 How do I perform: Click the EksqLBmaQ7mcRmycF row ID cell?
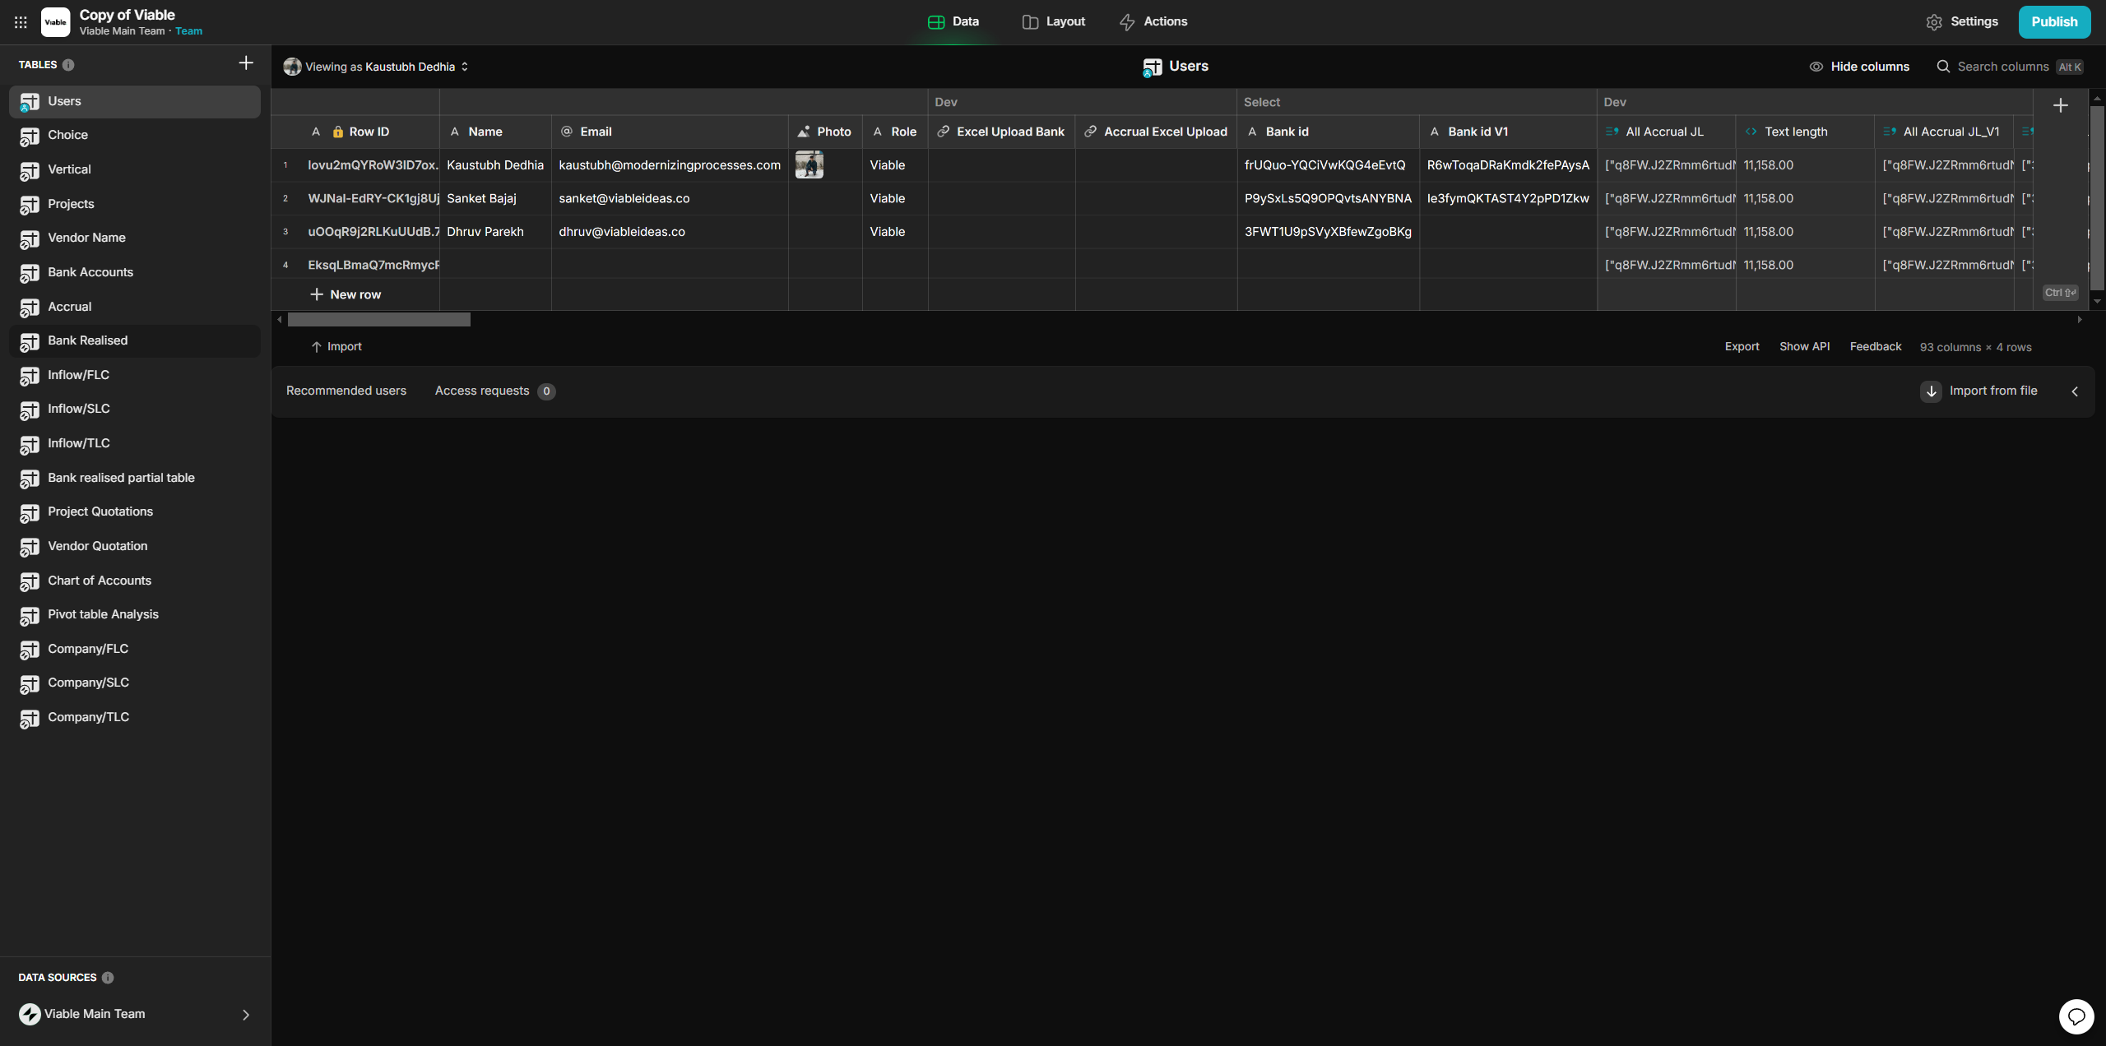coord(369,265)
